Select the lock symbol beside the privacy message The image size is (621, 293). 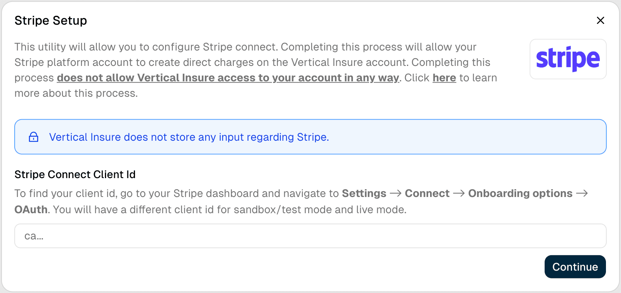[x=34, y=136]
